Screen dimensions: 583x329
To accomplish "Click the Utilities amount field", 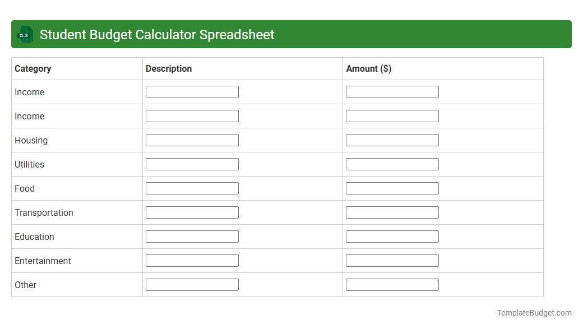I will 392,164.
